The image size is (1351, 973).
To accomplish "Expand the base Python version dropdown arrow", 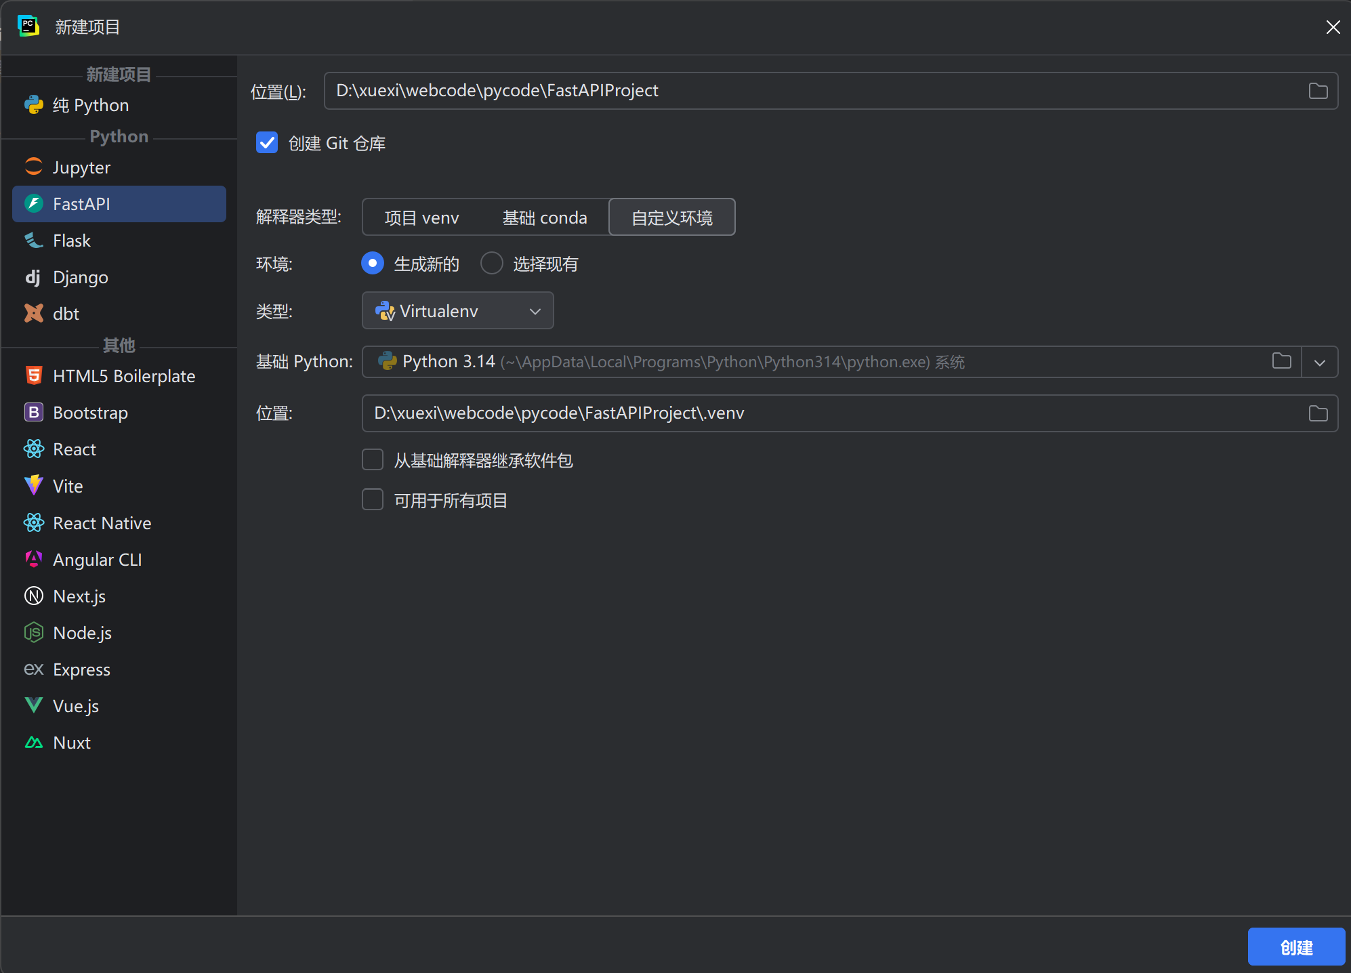I will click(1319, 362).
